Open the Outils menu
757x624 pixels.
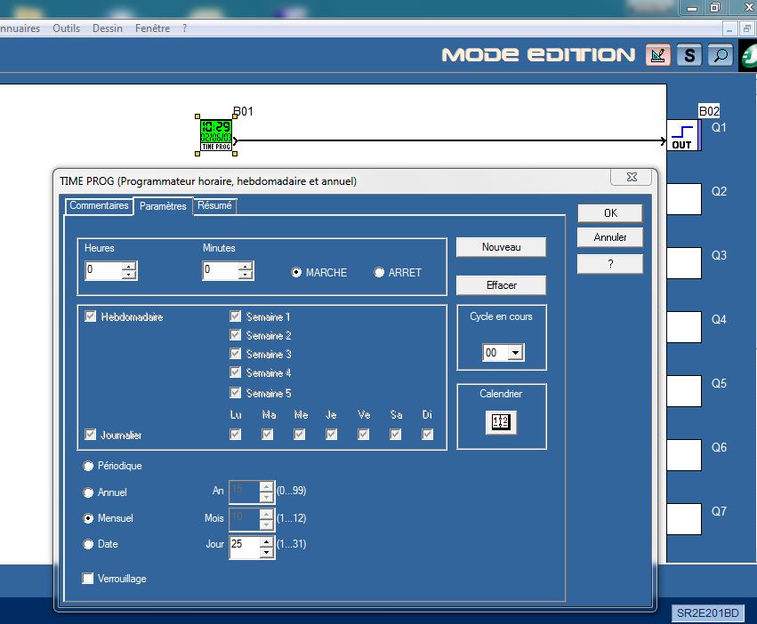click(66, 28)
